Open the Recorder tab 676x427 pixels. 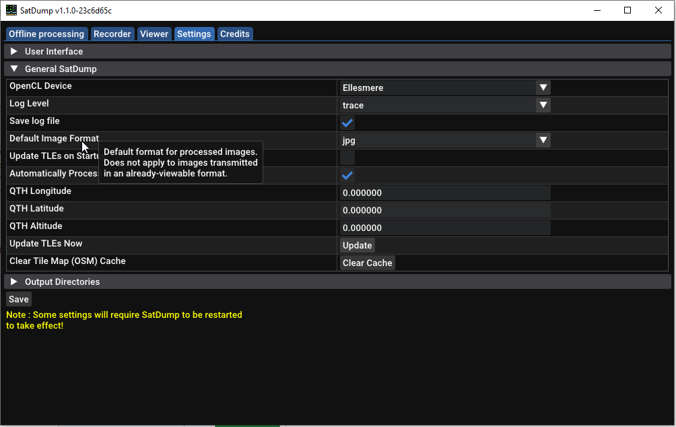tap(112, 33)
